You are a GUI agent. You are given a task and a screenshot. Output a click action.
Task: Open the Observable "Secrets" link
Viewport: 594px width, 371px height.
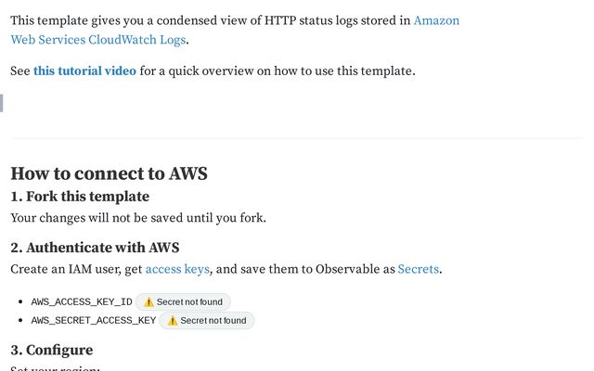point(418,269)
